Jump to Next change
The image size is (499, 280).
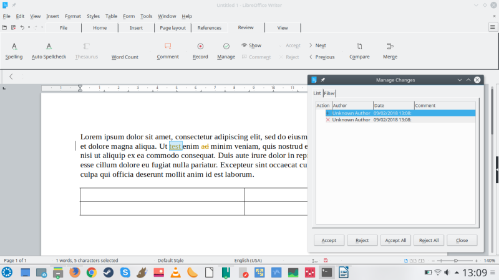click(x=317, y=45)
